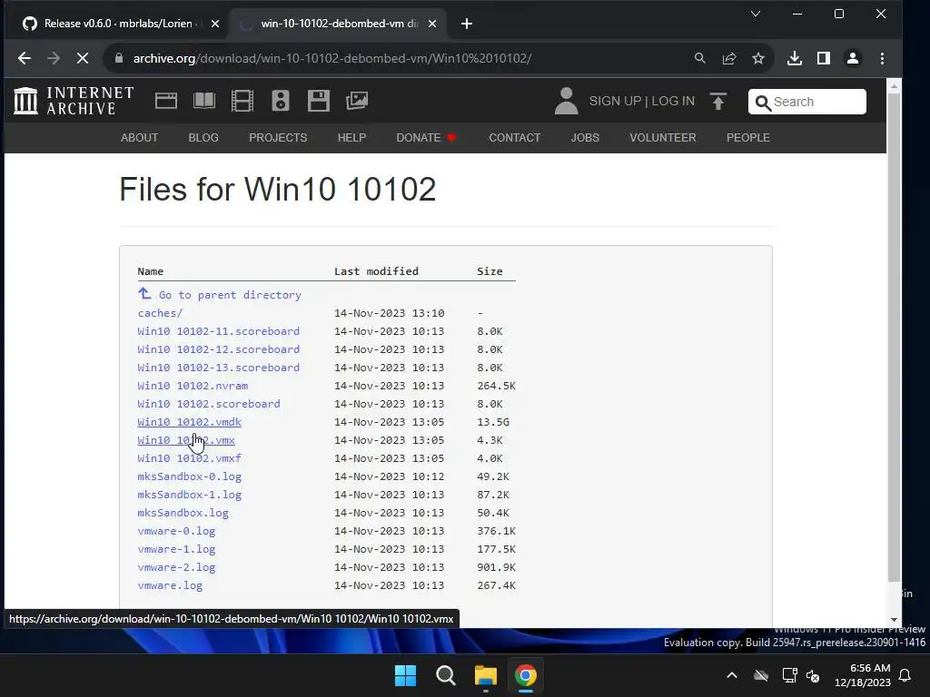This screenshot has height=697, width=930.
Task: Click the browser forward arrow
Action: coord(54,58)
